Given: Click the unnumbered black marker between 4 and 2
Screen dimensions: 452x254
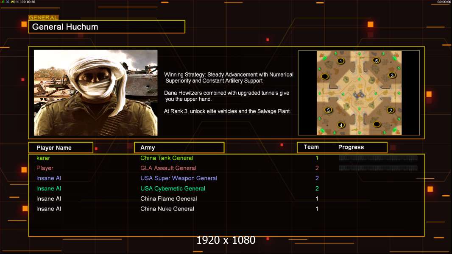Looking at the screenshot, I should [377, 124].
